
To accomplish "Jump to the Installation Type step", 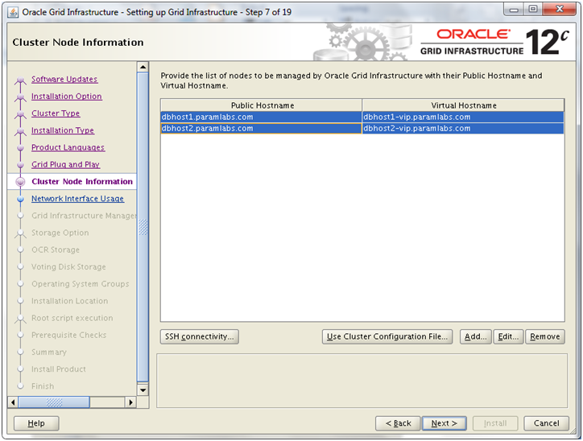I will coord(63,130).
